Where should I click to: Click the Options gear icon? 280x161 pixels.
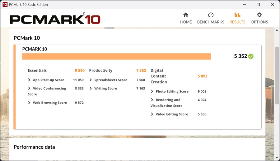point(259,15)
